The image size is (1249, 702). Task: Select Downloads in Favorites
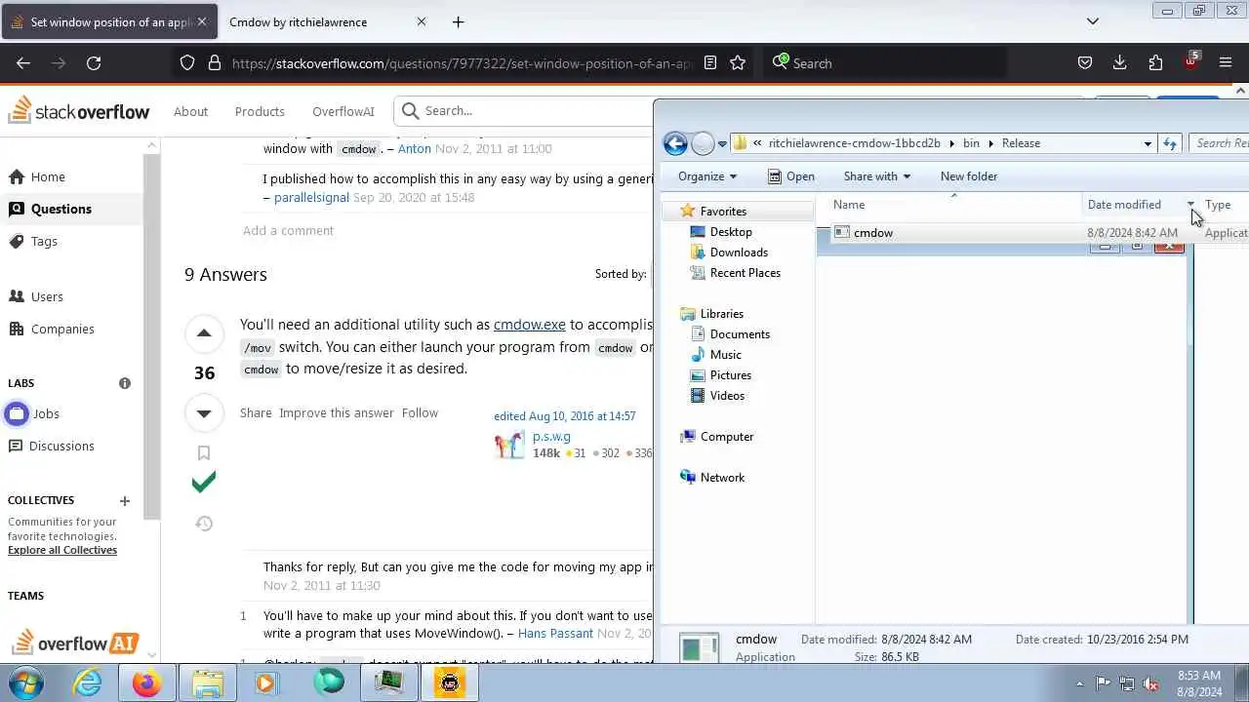pos(739,253)
